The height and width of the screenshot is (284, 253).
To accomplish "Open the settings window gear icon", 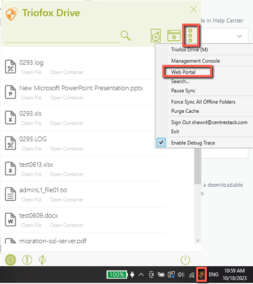I will tap(174, 35).
